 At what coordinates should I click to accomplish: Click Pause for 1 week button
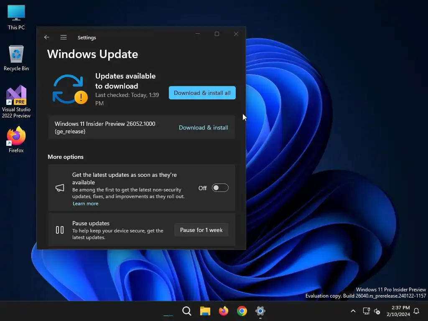coord(201,230)
